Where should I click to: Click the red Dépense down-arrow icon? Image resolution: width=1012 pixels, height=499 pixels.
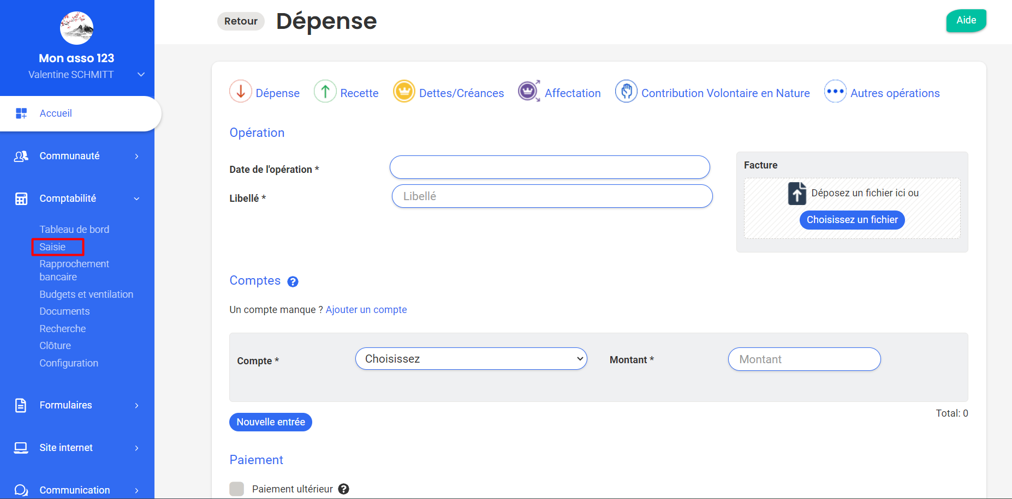pyautogui.click(x=241, y=91)
